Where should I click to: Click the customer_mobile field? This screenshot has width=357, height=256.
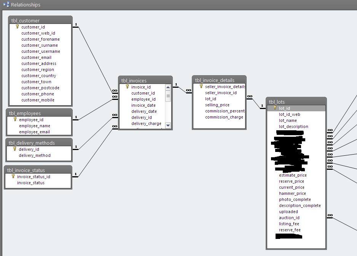point(38,100)
